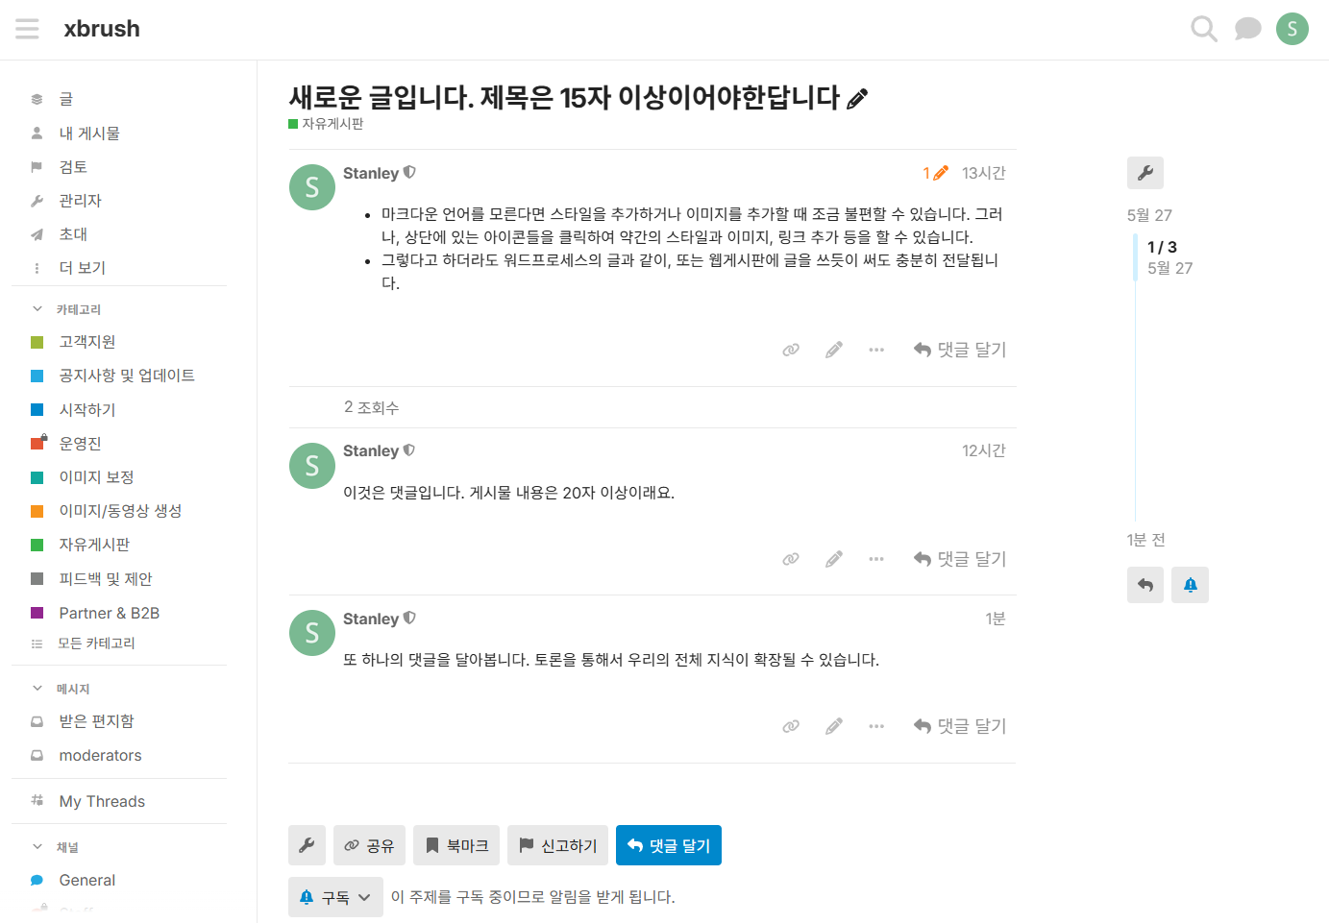This screenshot has height=923, width=1329.
Task: Open the share dialog with the 공유 button
Action: coord(369,845)
